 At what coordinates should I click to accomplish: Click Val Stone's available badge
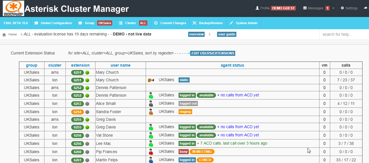206,135
